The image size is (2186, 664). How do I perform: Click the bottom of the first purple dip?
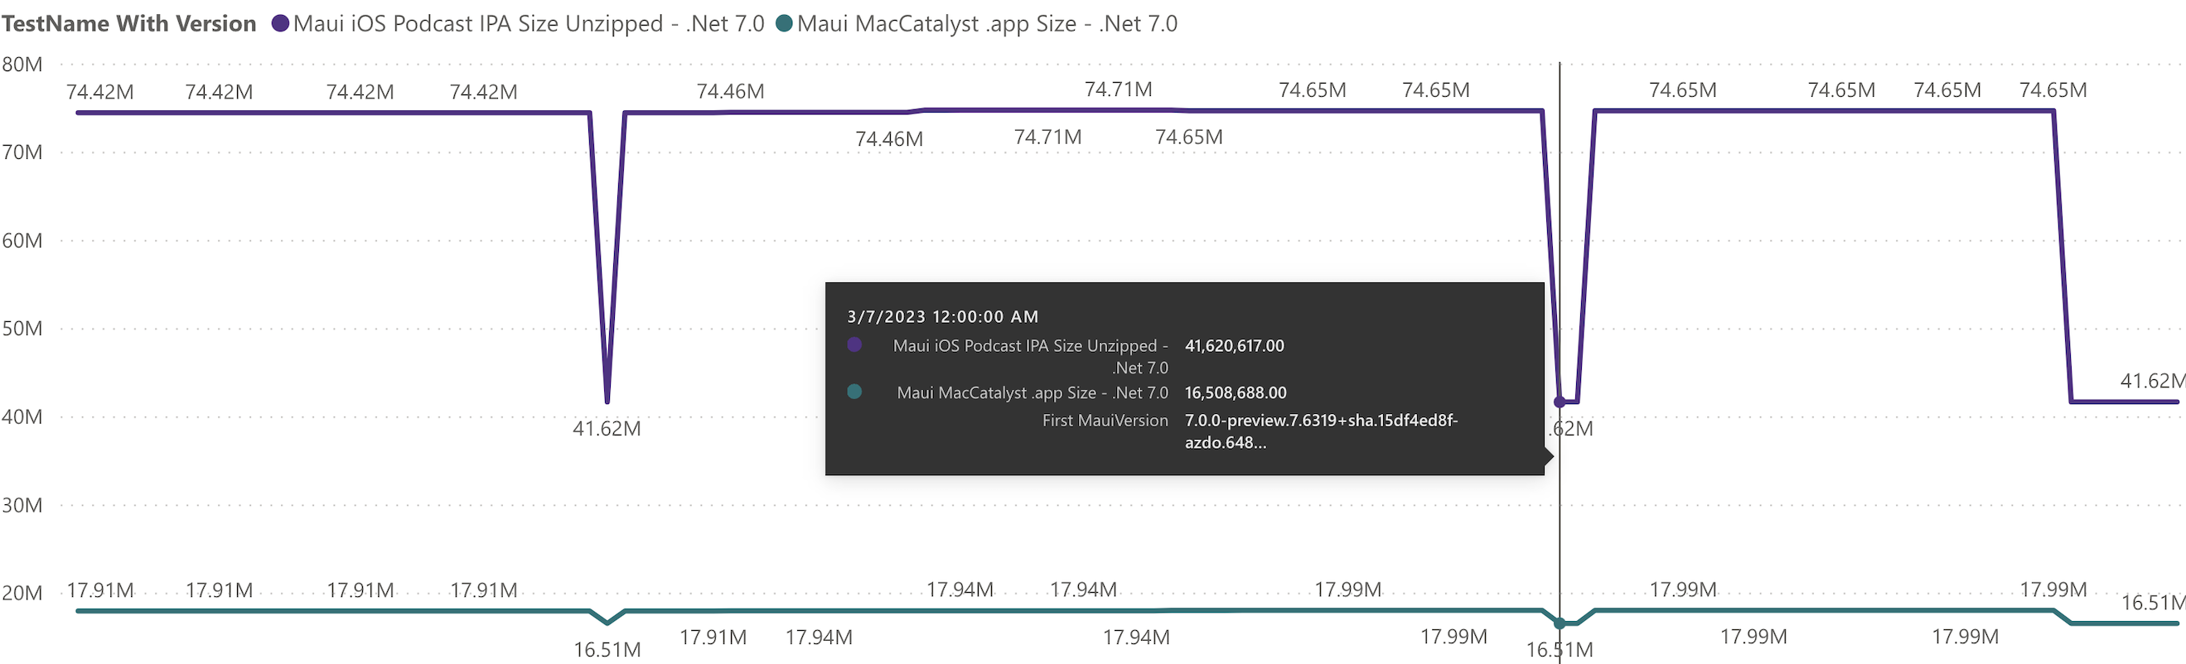[x=607, y=401]
